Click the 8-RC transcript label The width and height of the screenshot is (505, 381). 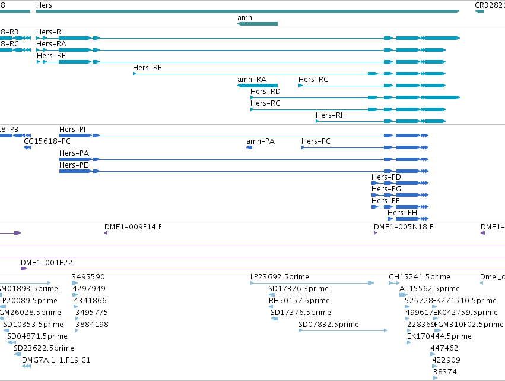point(9,44)
